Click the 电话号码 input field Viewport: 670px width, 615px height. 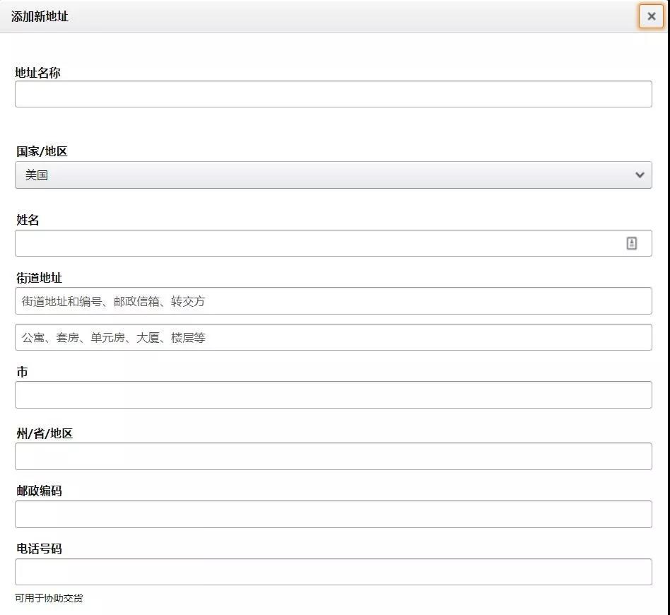pyautogui.click(x=333, y=572)
